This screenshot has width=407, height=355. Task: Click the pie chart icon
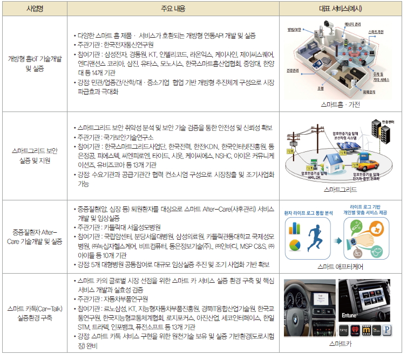click(x=294, y=245)
